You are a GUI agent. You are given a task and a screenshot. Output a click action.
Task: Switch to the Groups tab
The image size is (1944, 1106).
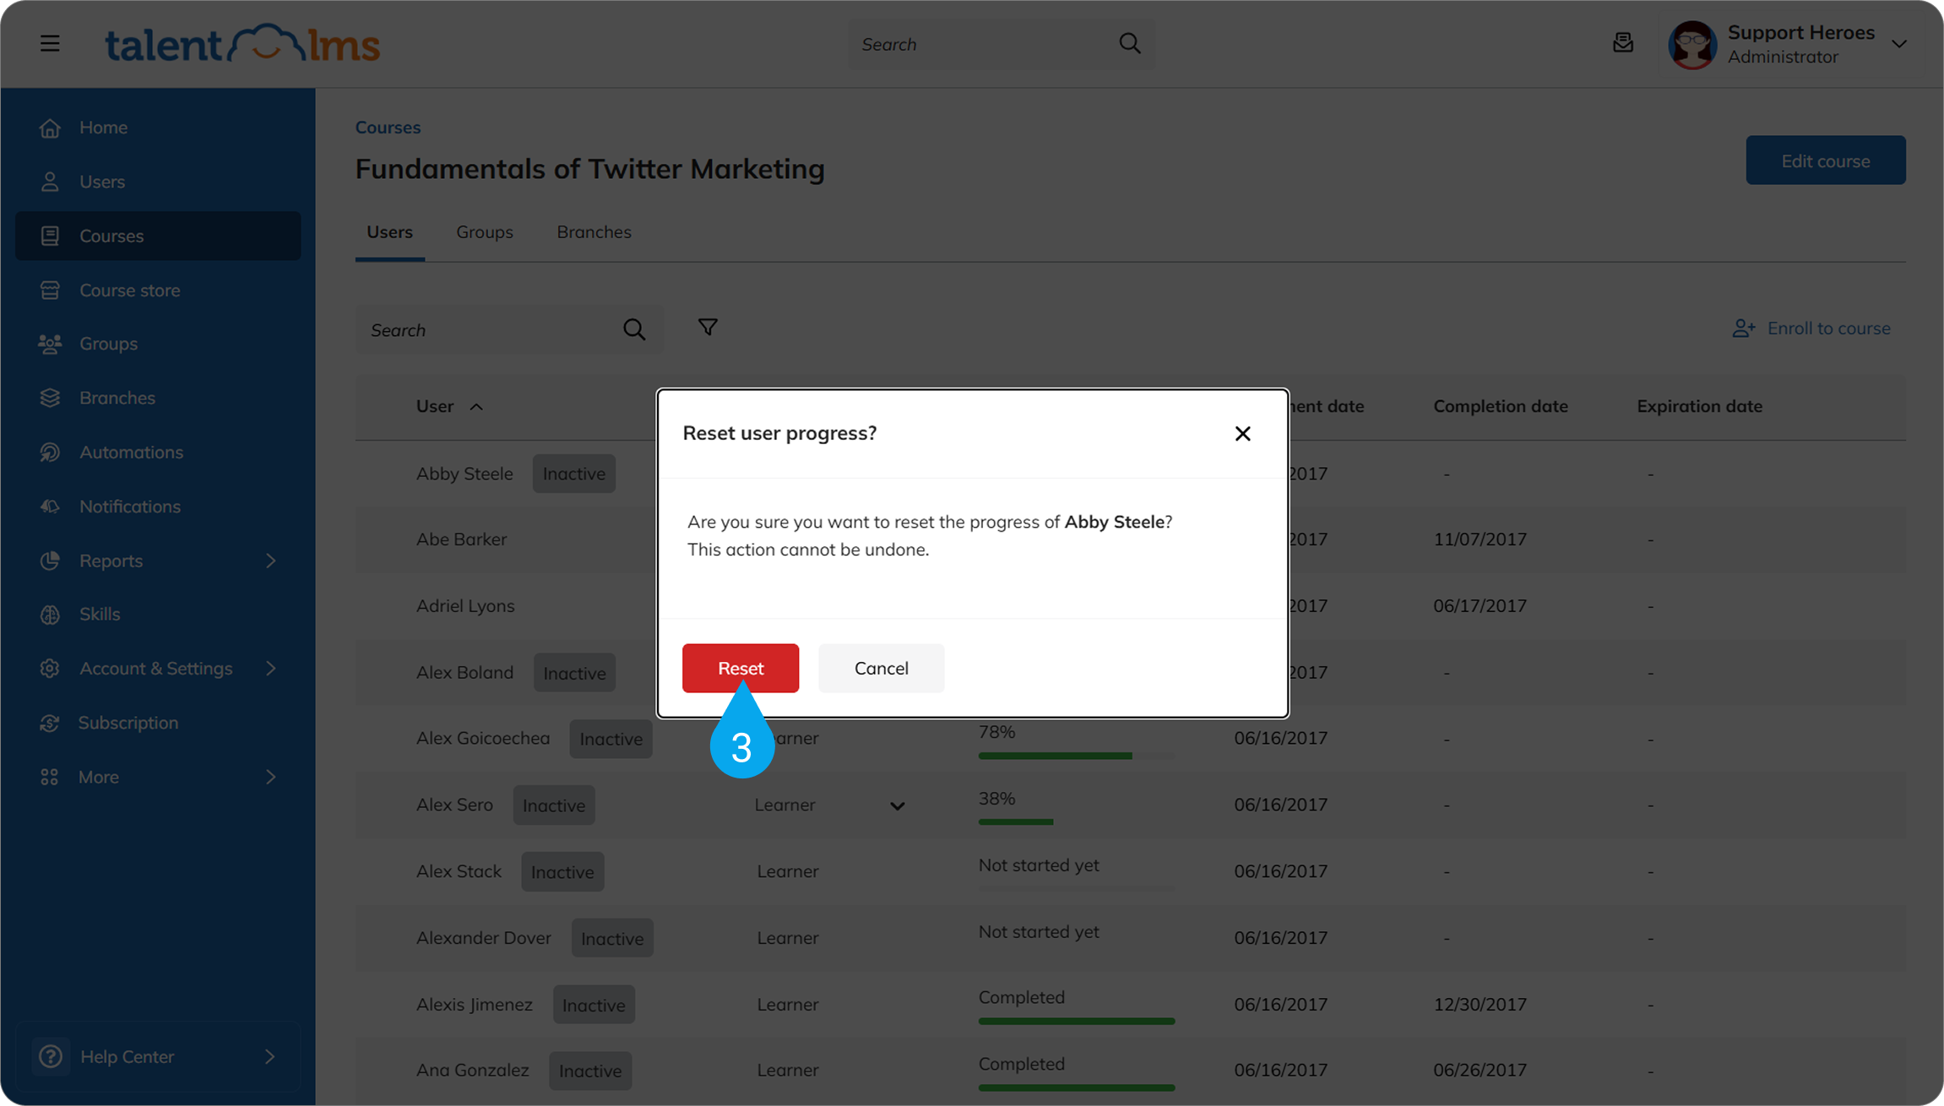pos(485,231)
